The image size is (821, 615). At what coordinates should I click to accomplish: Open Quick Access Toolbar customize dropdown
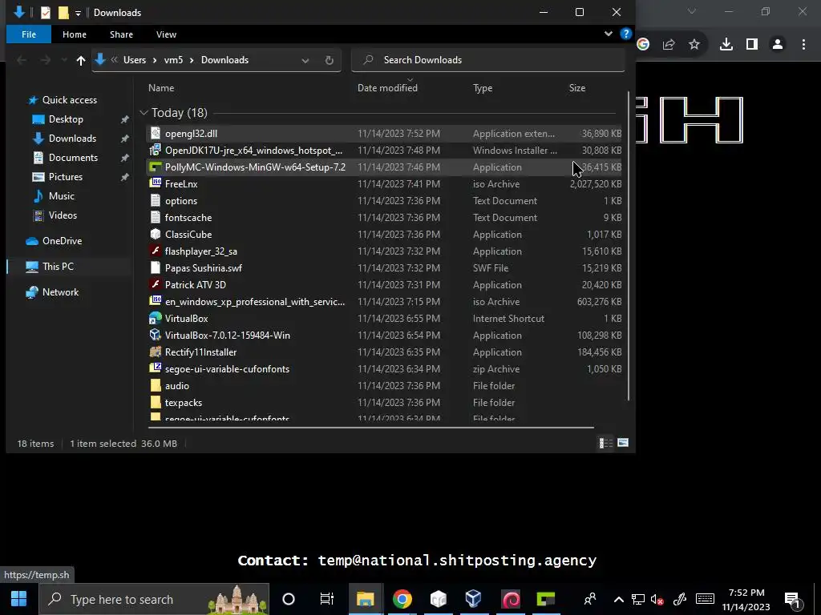point(78,13)
